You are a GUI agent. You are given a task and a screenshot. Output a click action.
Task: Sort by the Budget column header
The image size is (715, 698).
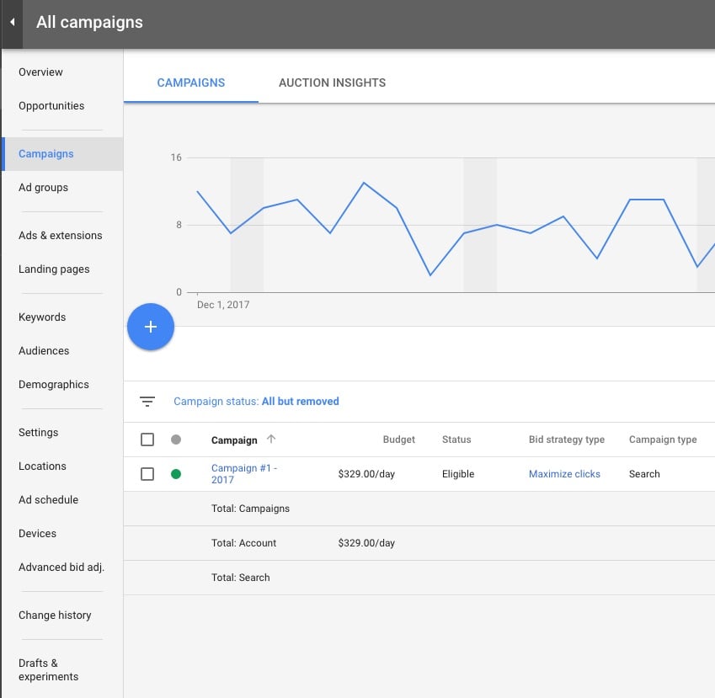[399, 440]
